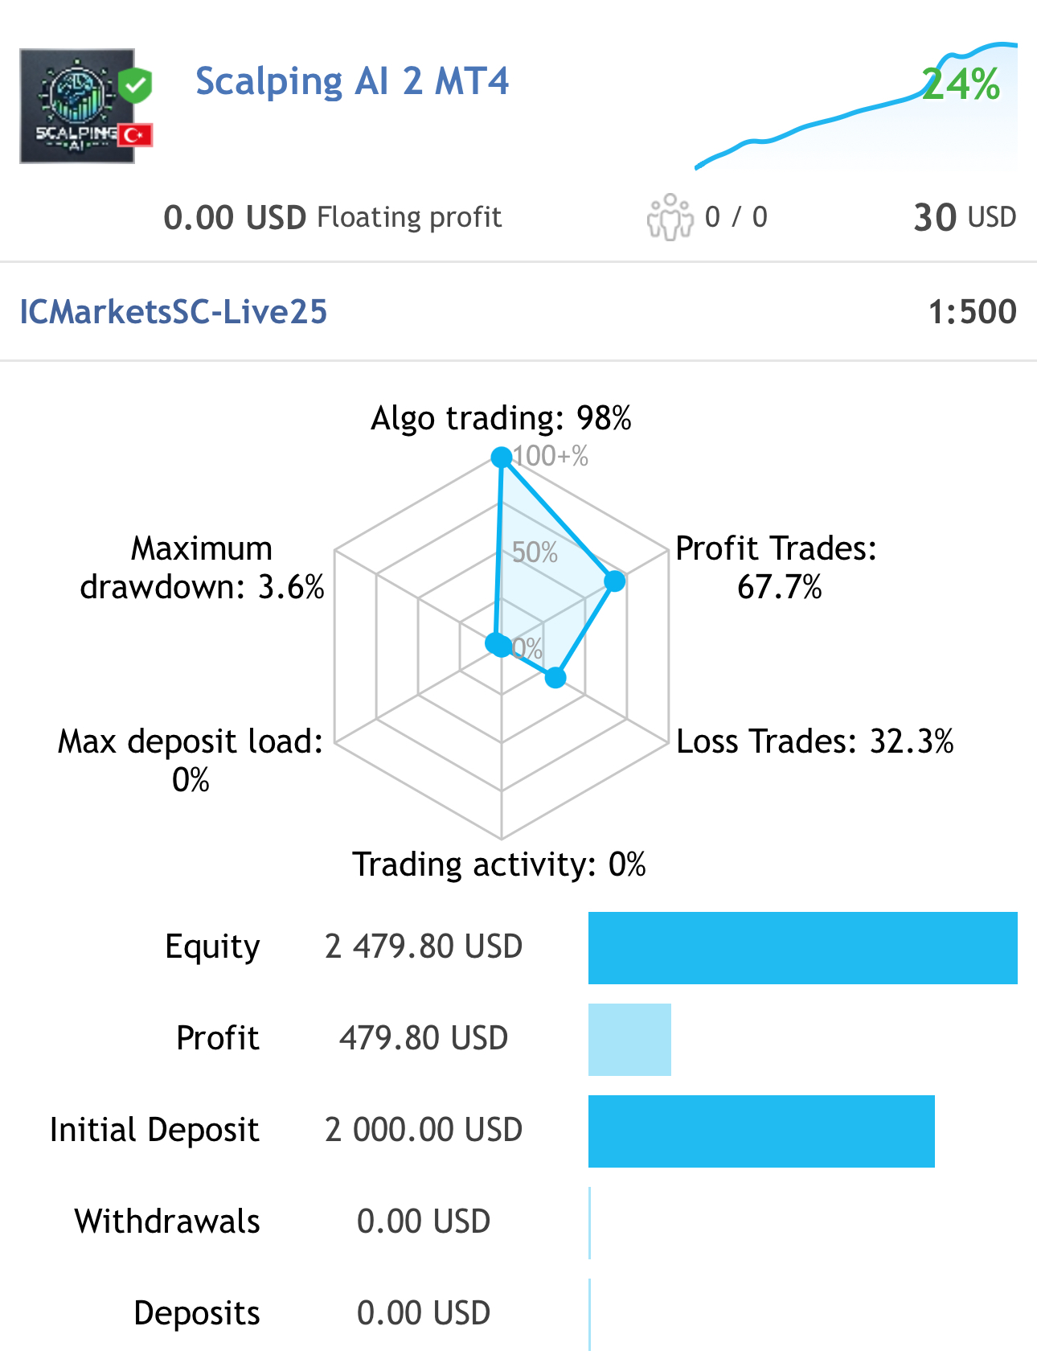Click the 24% growth chart thumbnail
This screenshot has height=1359, width=1037.
[856, 105]
